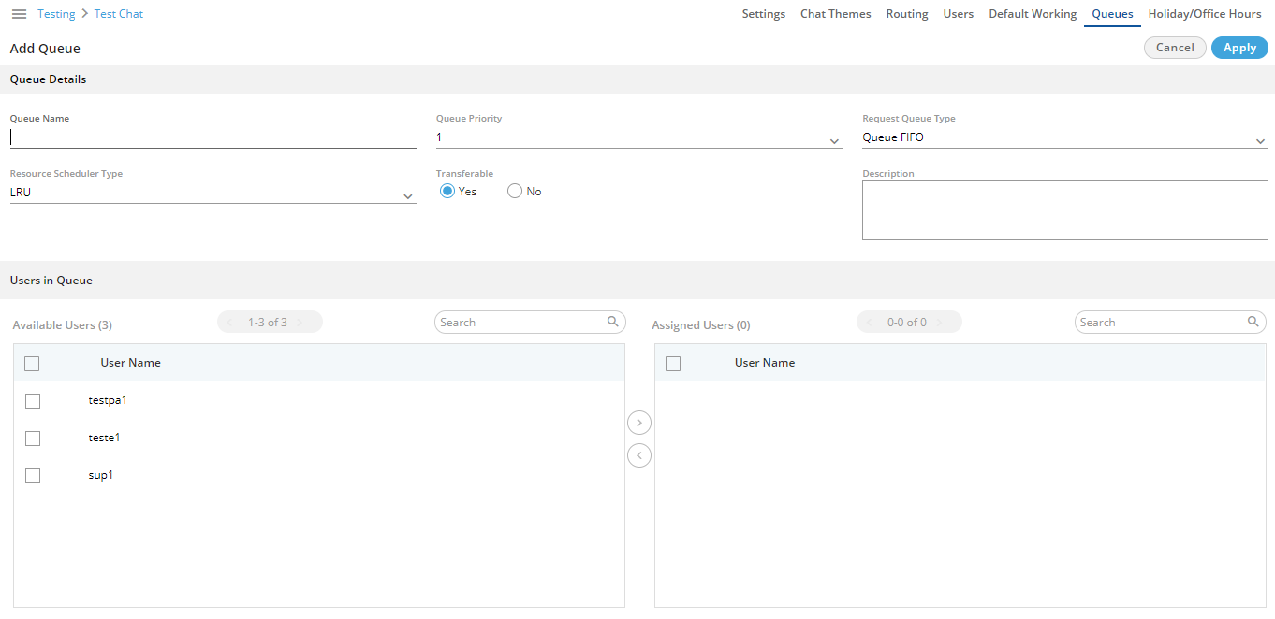Click into the Description text area
Image resolution: width=1275 pixels, height=619 pixels.
pos(1064,210)
